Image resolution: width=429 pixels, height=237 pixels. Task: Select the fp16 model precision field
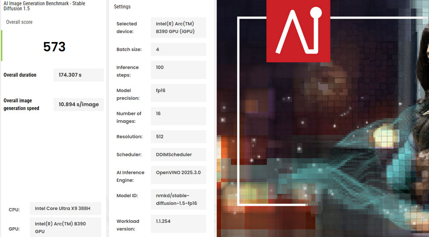click(178, 93)
